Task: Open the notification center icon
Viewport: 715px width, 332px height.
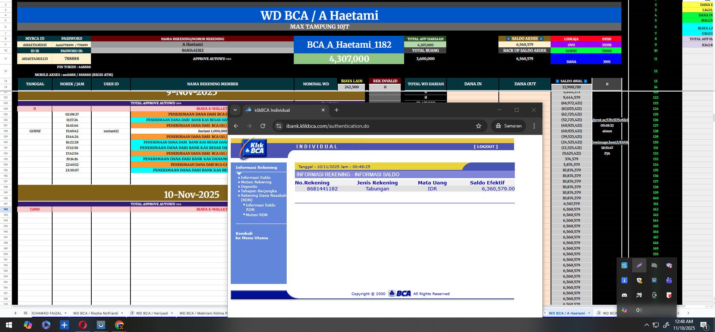Action: 704,325
